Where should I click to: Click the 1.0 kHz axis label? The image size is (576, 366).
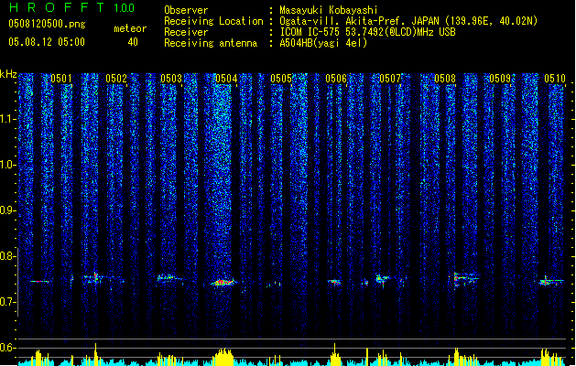[x=8, y=165]
